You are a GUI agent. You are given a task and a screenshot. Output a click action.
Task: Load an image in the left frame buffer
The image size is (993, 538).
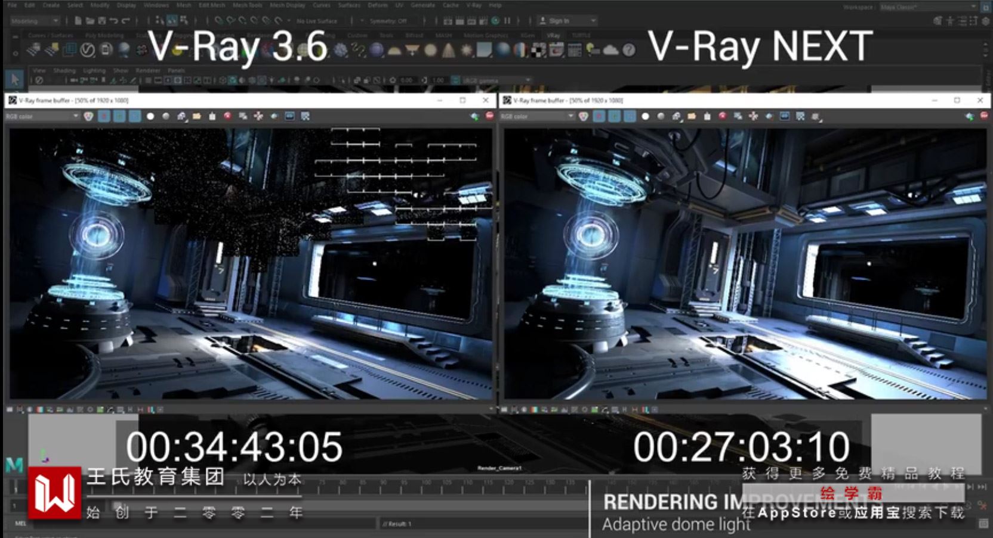[x=196, y=116]
